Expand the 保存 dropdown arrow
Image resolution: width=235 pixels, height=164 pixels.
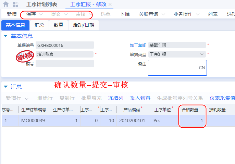(x=41, y=14)
